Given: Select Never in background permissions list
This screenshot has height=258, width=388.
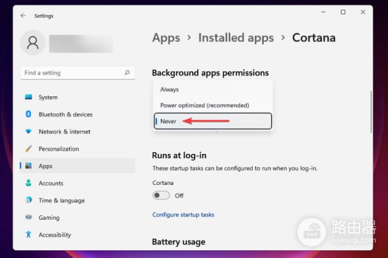Looking at the screenshot, I should pyautogui.click(x=213, y=121).
